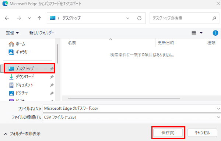Open help with the question mark icon
Image resolution: width=221 pixels, height=141 pixels.
point(215,33)
